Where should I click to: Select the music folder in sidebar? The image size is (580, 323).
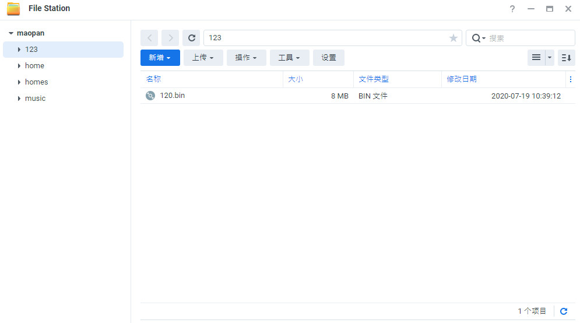click(x=35, y=99)
